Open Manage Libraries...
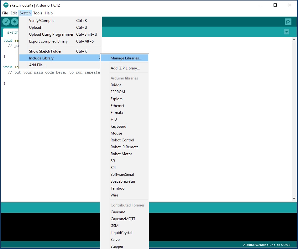Viewport: 298px width, 249px height. [x=124, y=58]
